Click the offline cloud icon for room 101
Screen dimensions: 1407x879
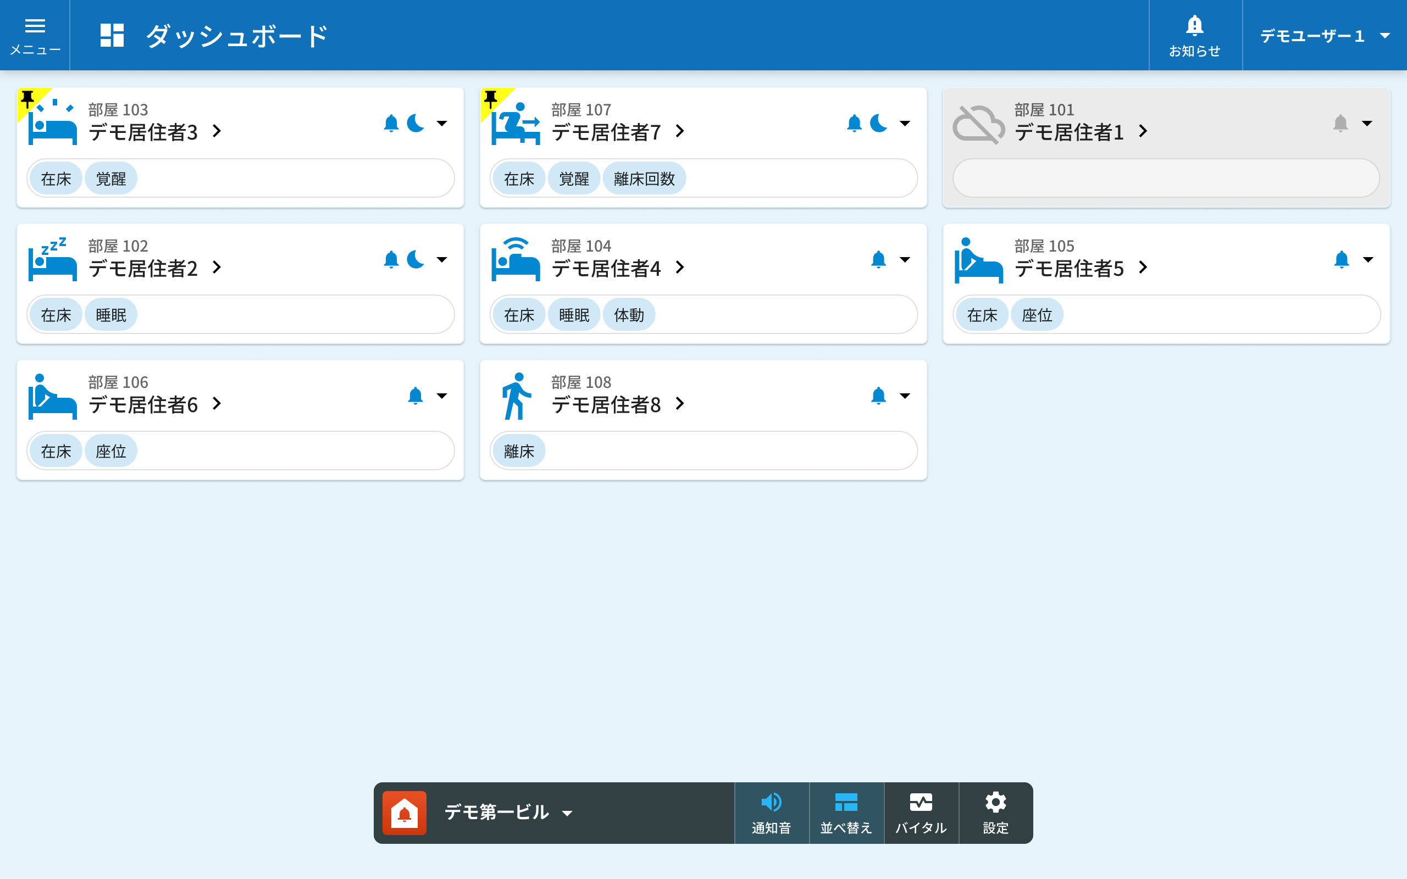978,124
